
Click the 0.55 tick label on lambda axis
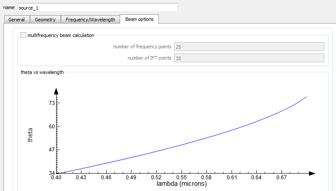[x=181, y=178]
